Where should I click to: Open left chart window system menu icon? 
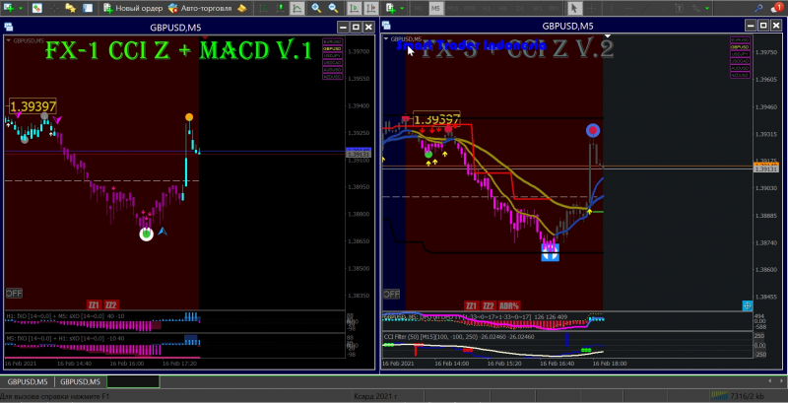tap(9, 28)
